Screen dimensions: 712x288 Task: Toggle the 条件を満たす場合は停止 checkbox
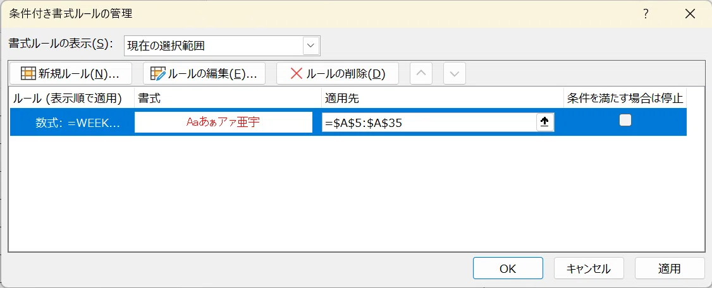click(x=625, y=120)
